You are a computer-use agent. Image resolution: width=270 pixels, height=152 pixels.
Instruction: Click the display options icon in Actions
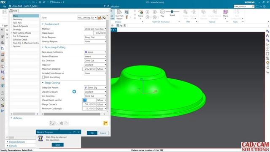pyautogui.click(x=105, y=123)
